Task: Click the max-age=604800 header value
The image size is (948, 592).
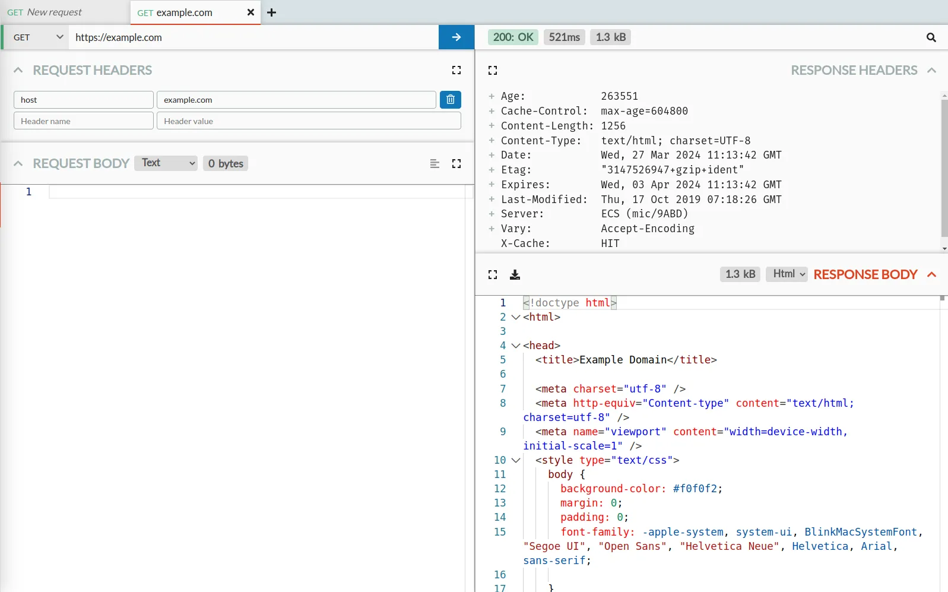Action: (645, 111)
